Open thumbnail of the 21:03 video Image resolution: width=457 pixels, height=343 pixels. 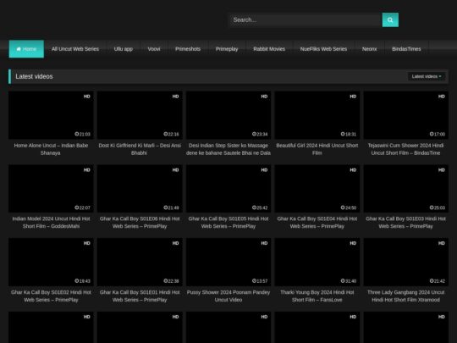(x=51, y=115)
